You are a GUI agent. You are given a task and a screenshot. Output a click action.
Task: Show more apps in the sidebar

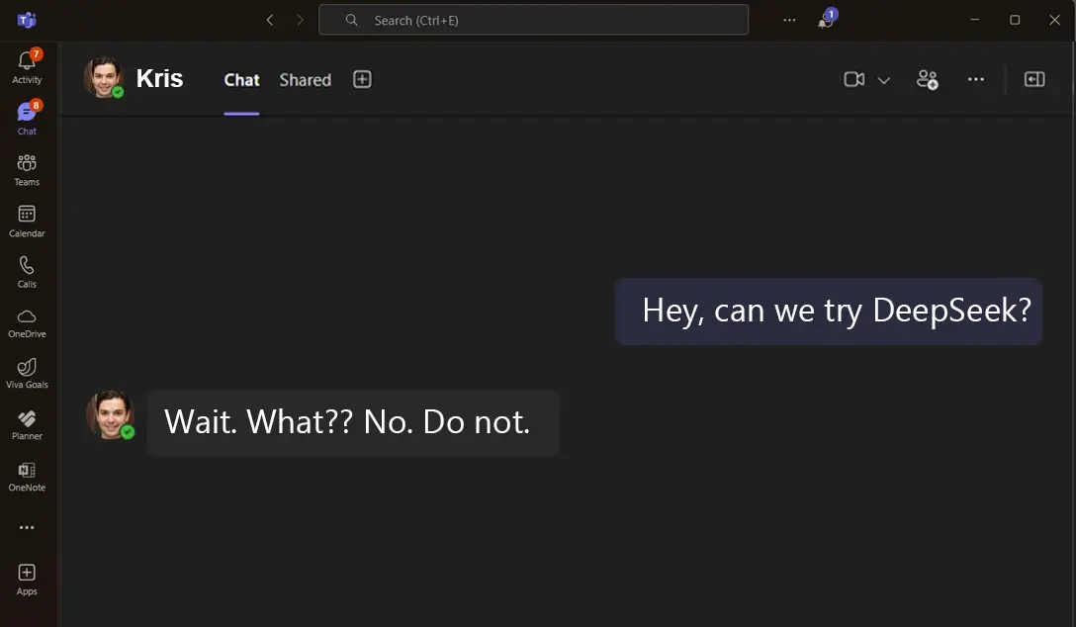pyautogui.click(x=27, y=528)
